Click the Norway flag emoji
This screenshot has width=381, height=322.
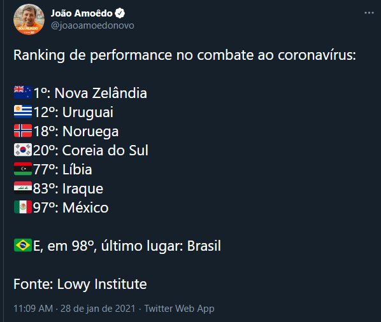tap(23, 130)
